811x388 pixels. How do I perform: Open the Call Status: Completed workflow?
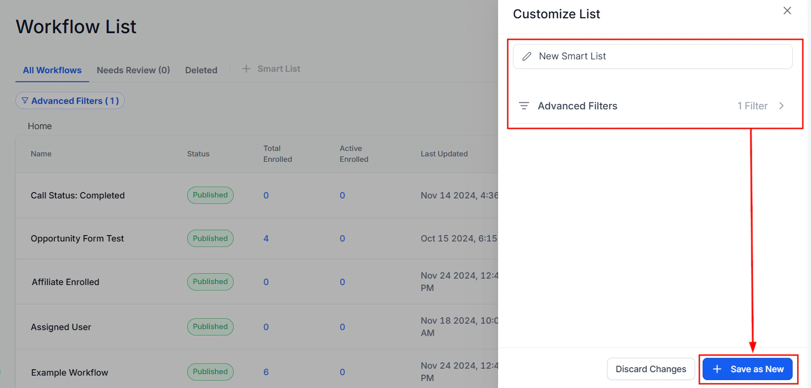coord(78,195)
